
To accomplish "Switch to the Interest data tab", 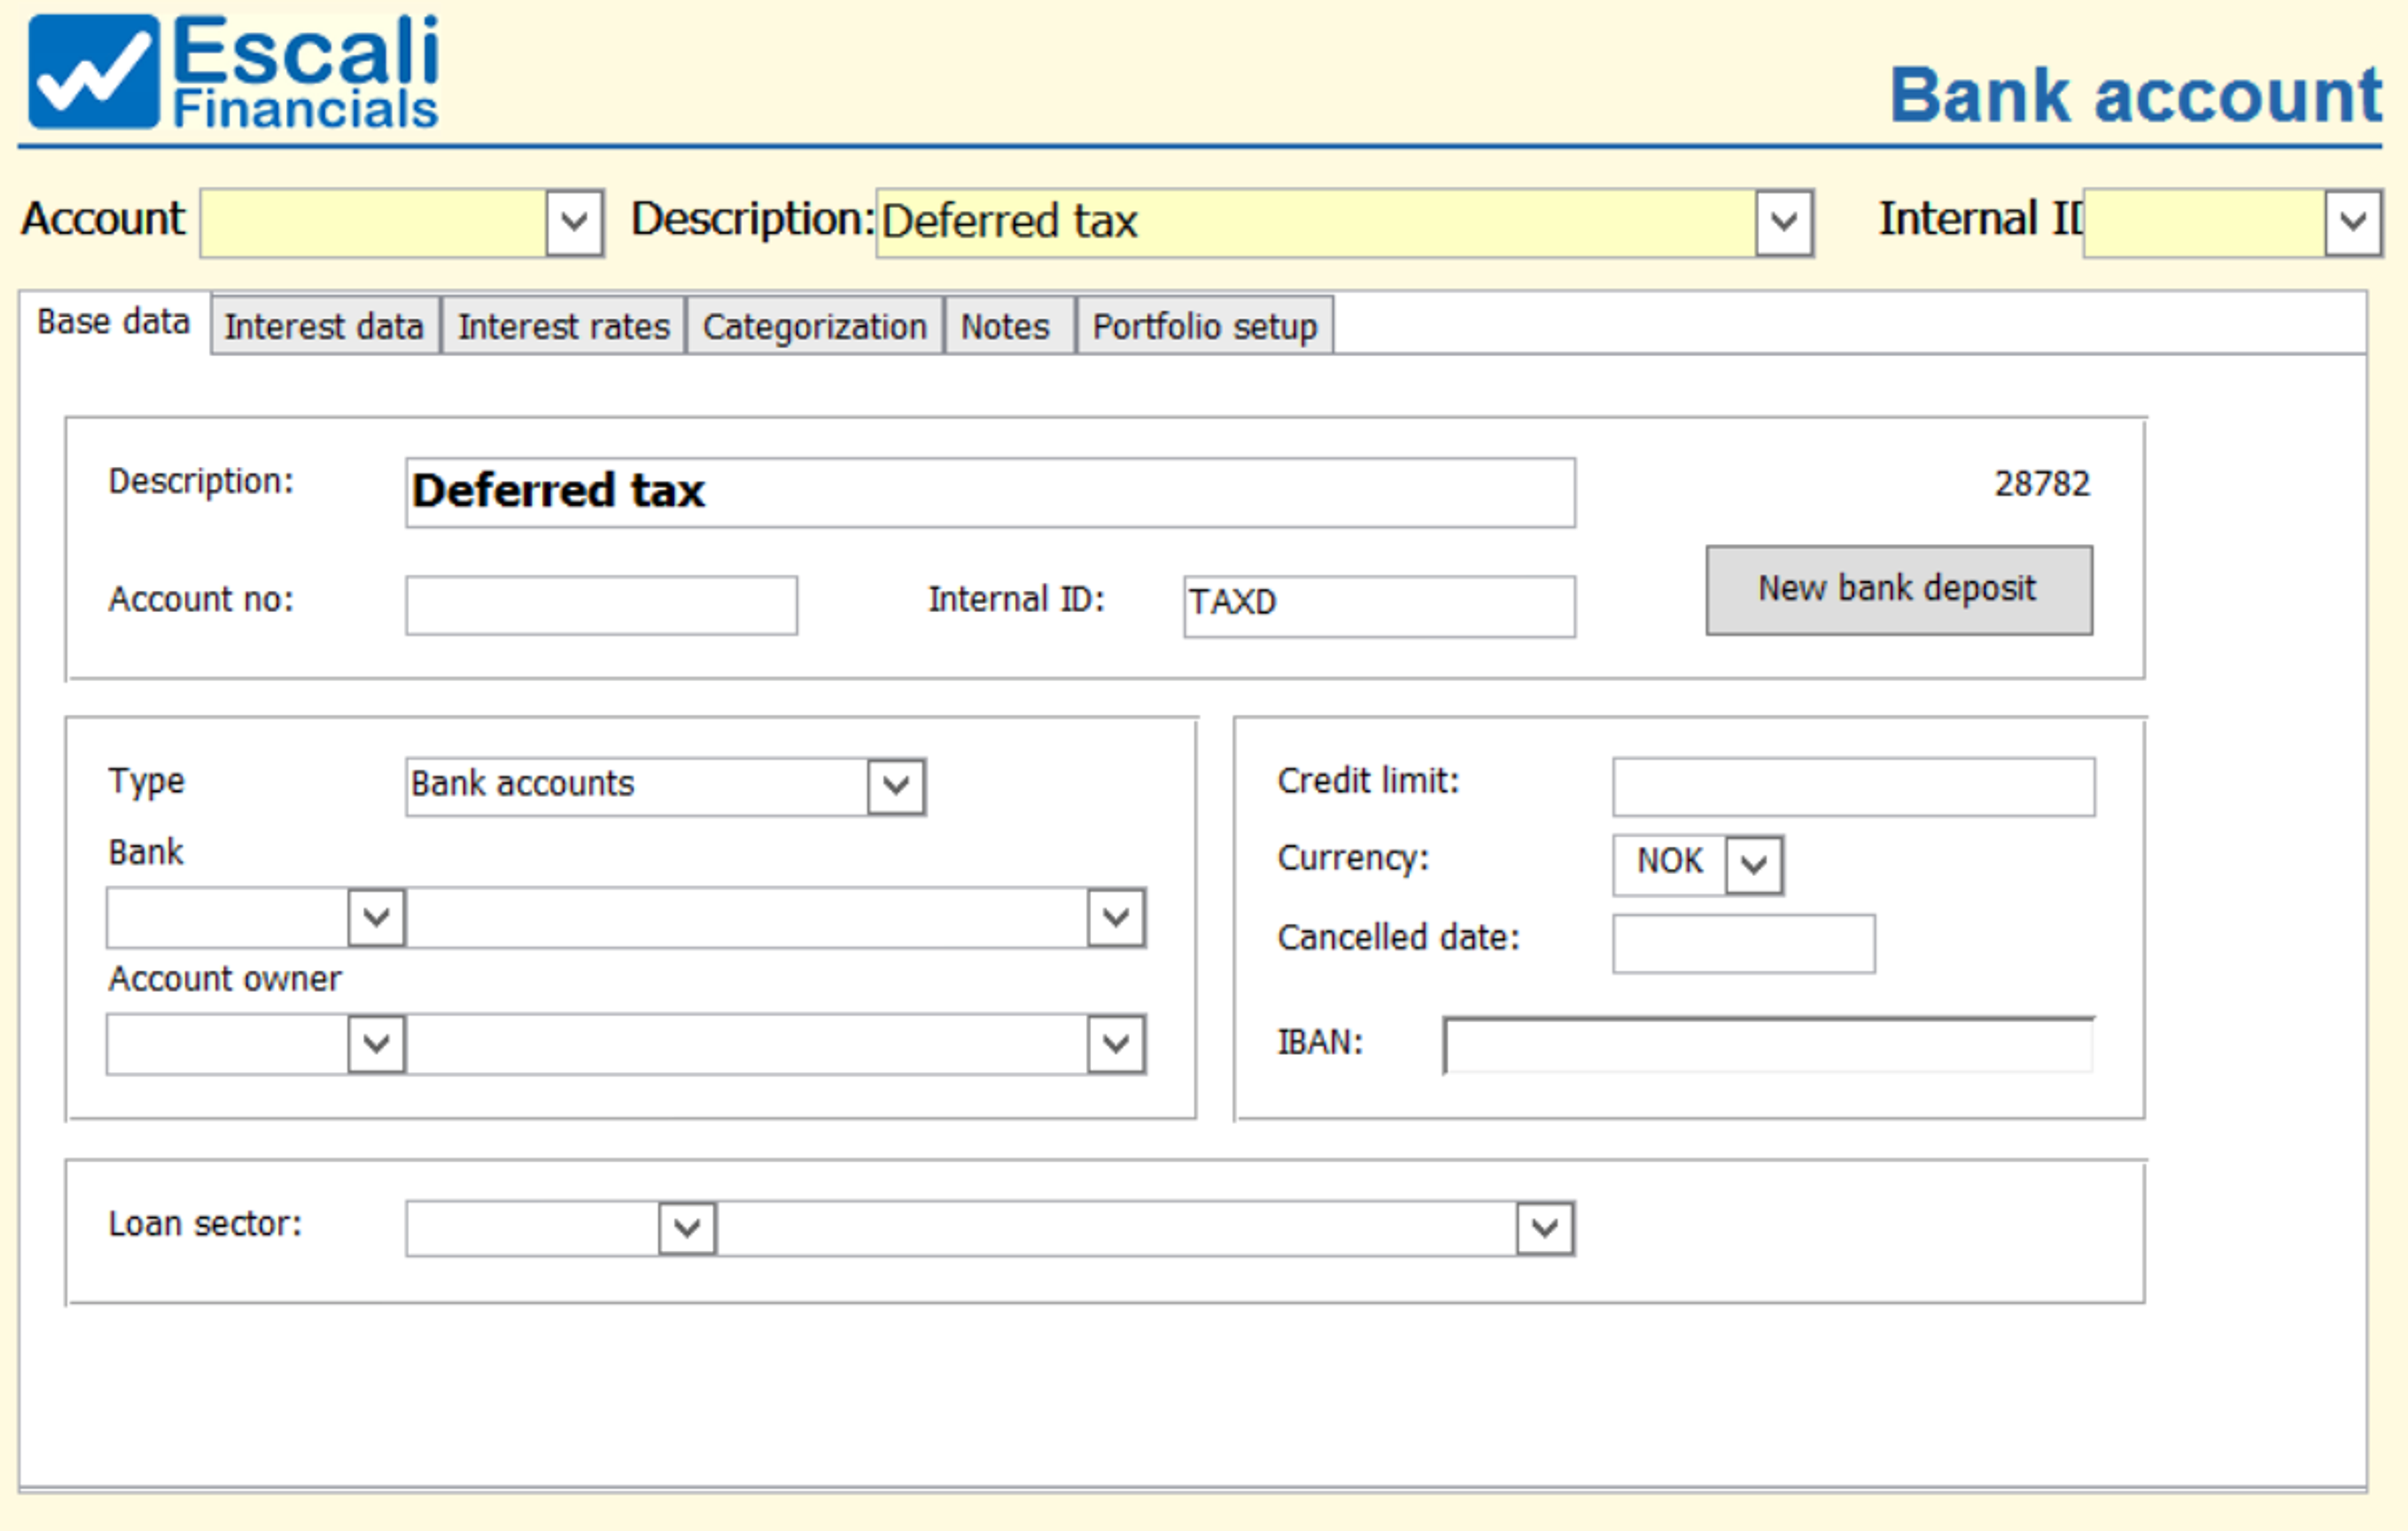I will [324, 327].
